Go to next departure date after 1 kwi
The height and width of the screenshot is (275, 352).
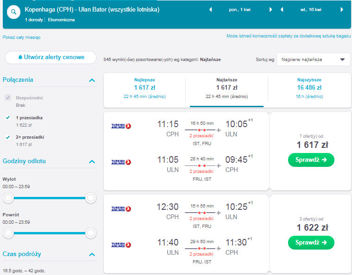[271, 10]
